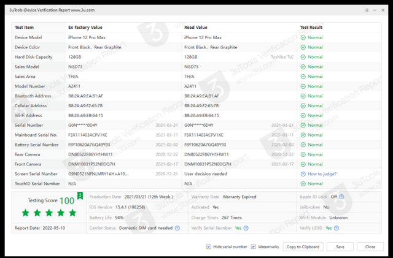Click green check icon in Battery Serial Number row

[x=303, y=145]
